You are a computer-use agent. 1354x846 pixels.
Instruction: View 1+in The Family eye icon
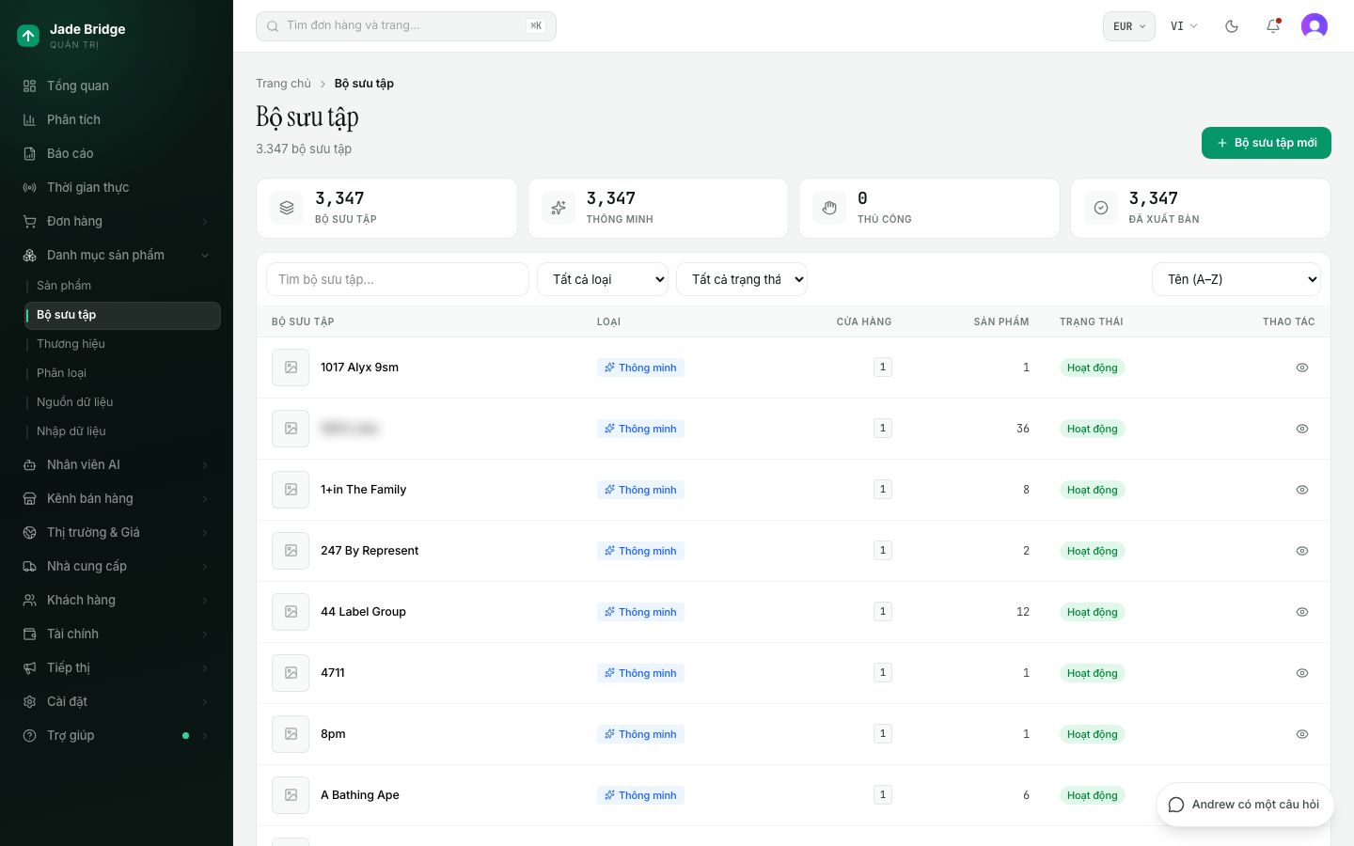pos(1302,490)
